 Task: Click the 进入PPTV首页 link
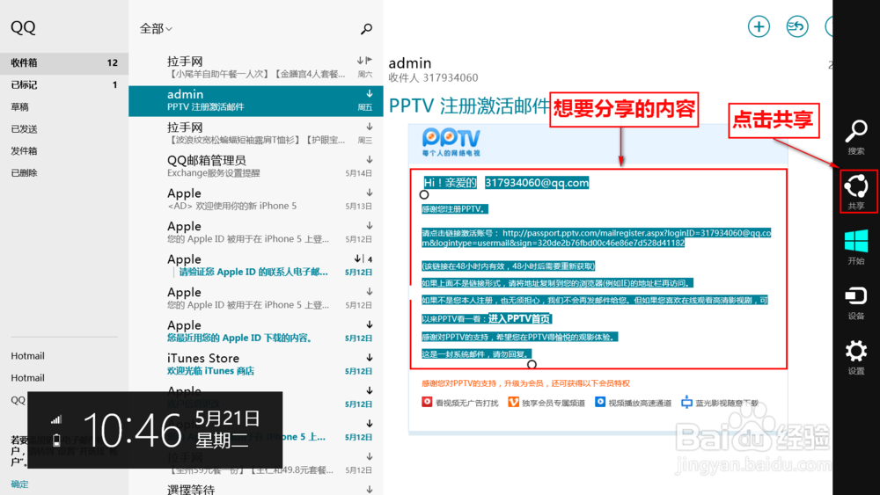pyautogui.click(x=519, y=318)
